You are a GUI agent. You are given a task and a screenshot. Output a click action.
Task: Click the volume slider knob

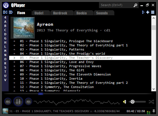tap(132, 102)
